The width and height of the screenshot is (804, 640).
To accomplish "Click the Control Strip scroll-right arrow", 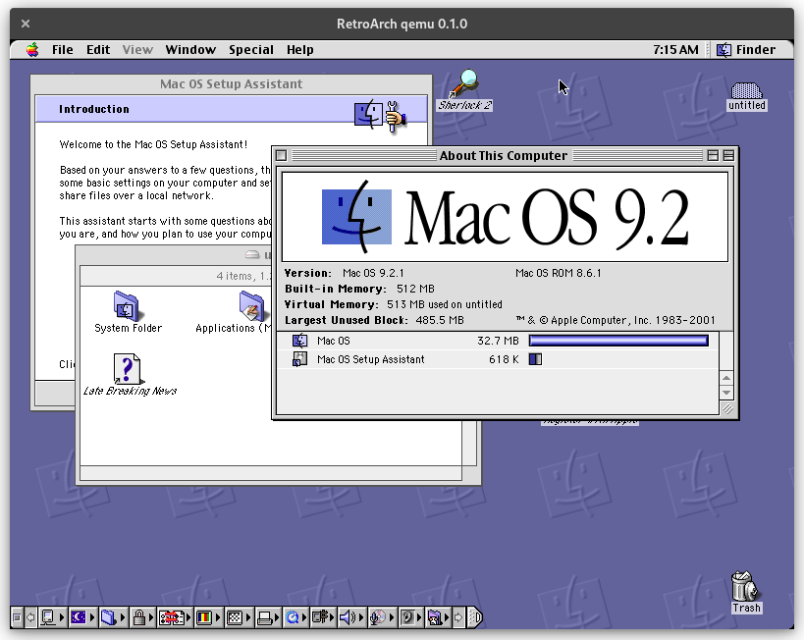I will coord(457,617).
